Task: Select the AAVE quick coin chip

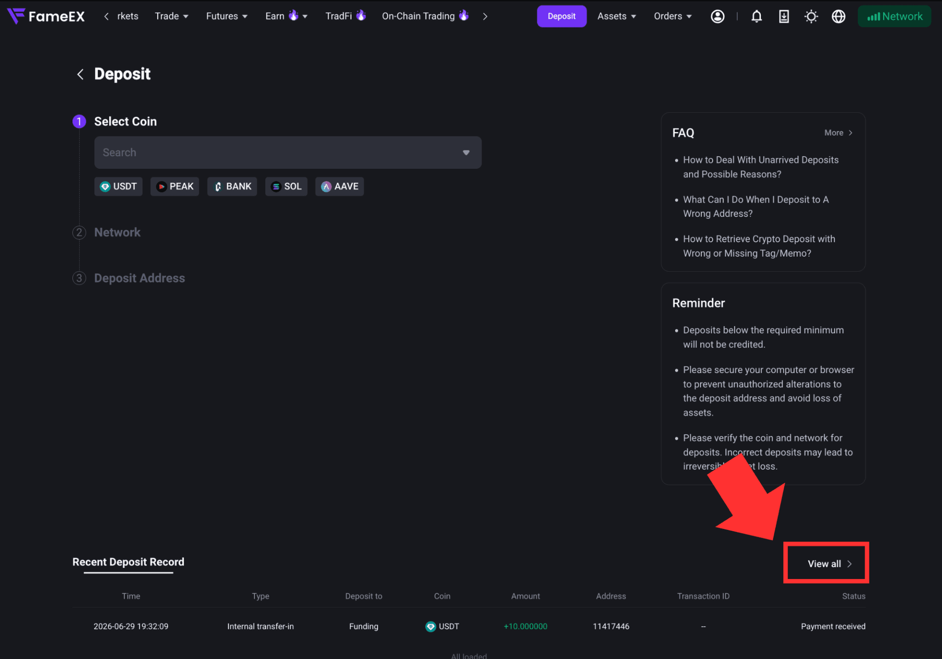Action: pyautogui.click(x=339, y=186)
